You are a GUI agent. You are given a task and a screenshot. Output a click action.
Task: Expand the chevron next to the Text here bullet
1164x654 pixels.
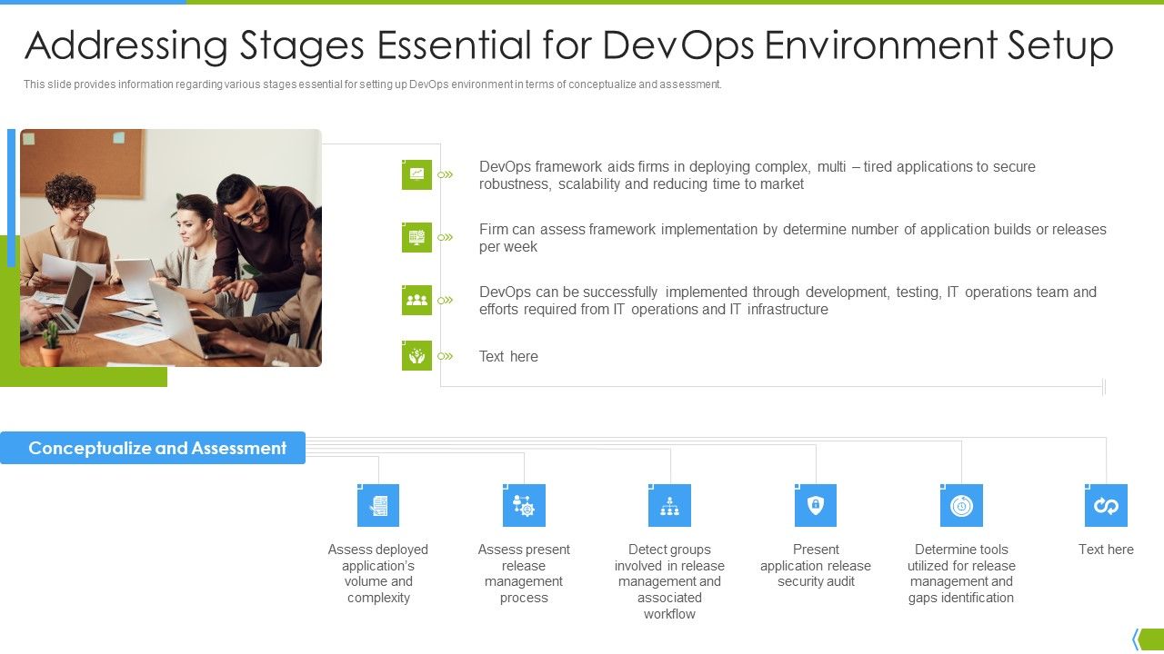pyautogui.click(x=446, y=356)
